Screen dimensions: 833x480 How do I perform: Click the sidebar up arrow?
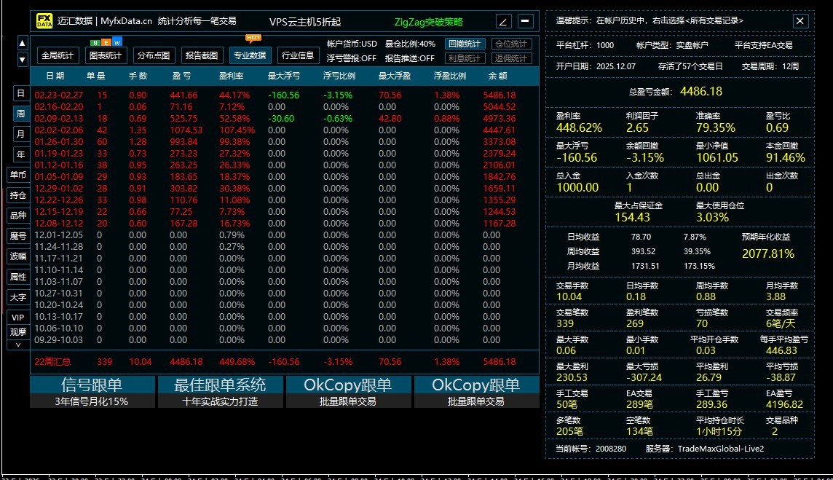pos(23,42)
